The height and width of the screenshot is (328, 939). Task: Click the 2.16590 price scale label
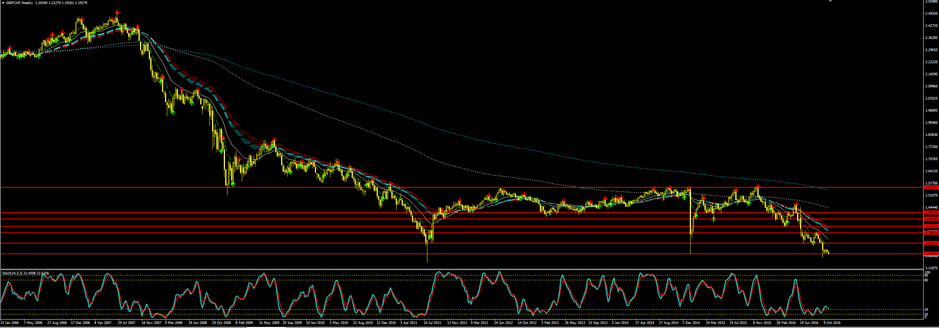tap(931, 74)
